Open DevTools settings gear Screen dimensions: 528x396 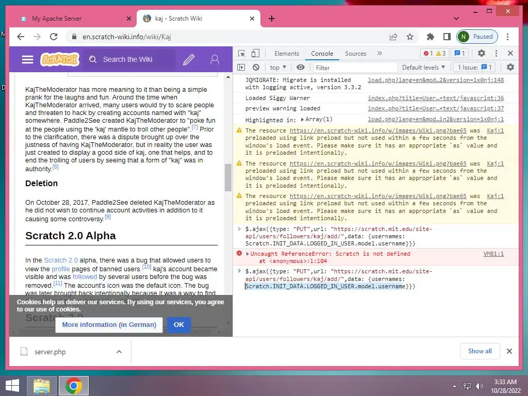[482, 53]
